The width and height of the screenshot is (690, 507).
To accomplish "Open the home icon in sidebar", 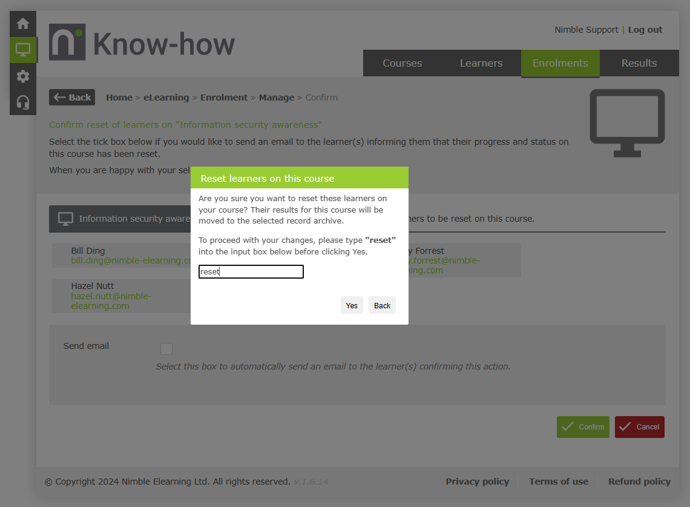I will pos(23,24).
